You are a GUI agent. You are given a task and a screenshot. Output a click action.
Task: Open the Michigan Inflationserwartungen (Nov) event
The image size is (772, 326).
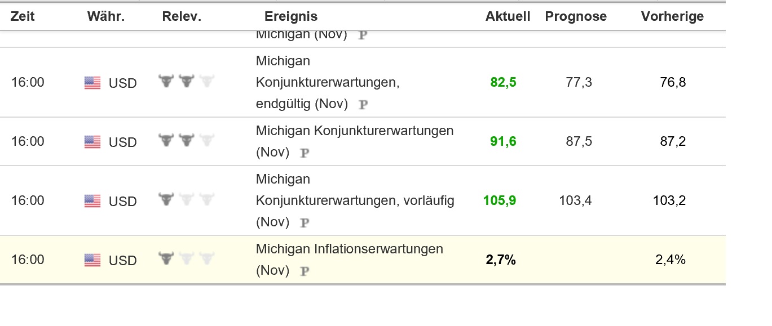tap(350, 249)
